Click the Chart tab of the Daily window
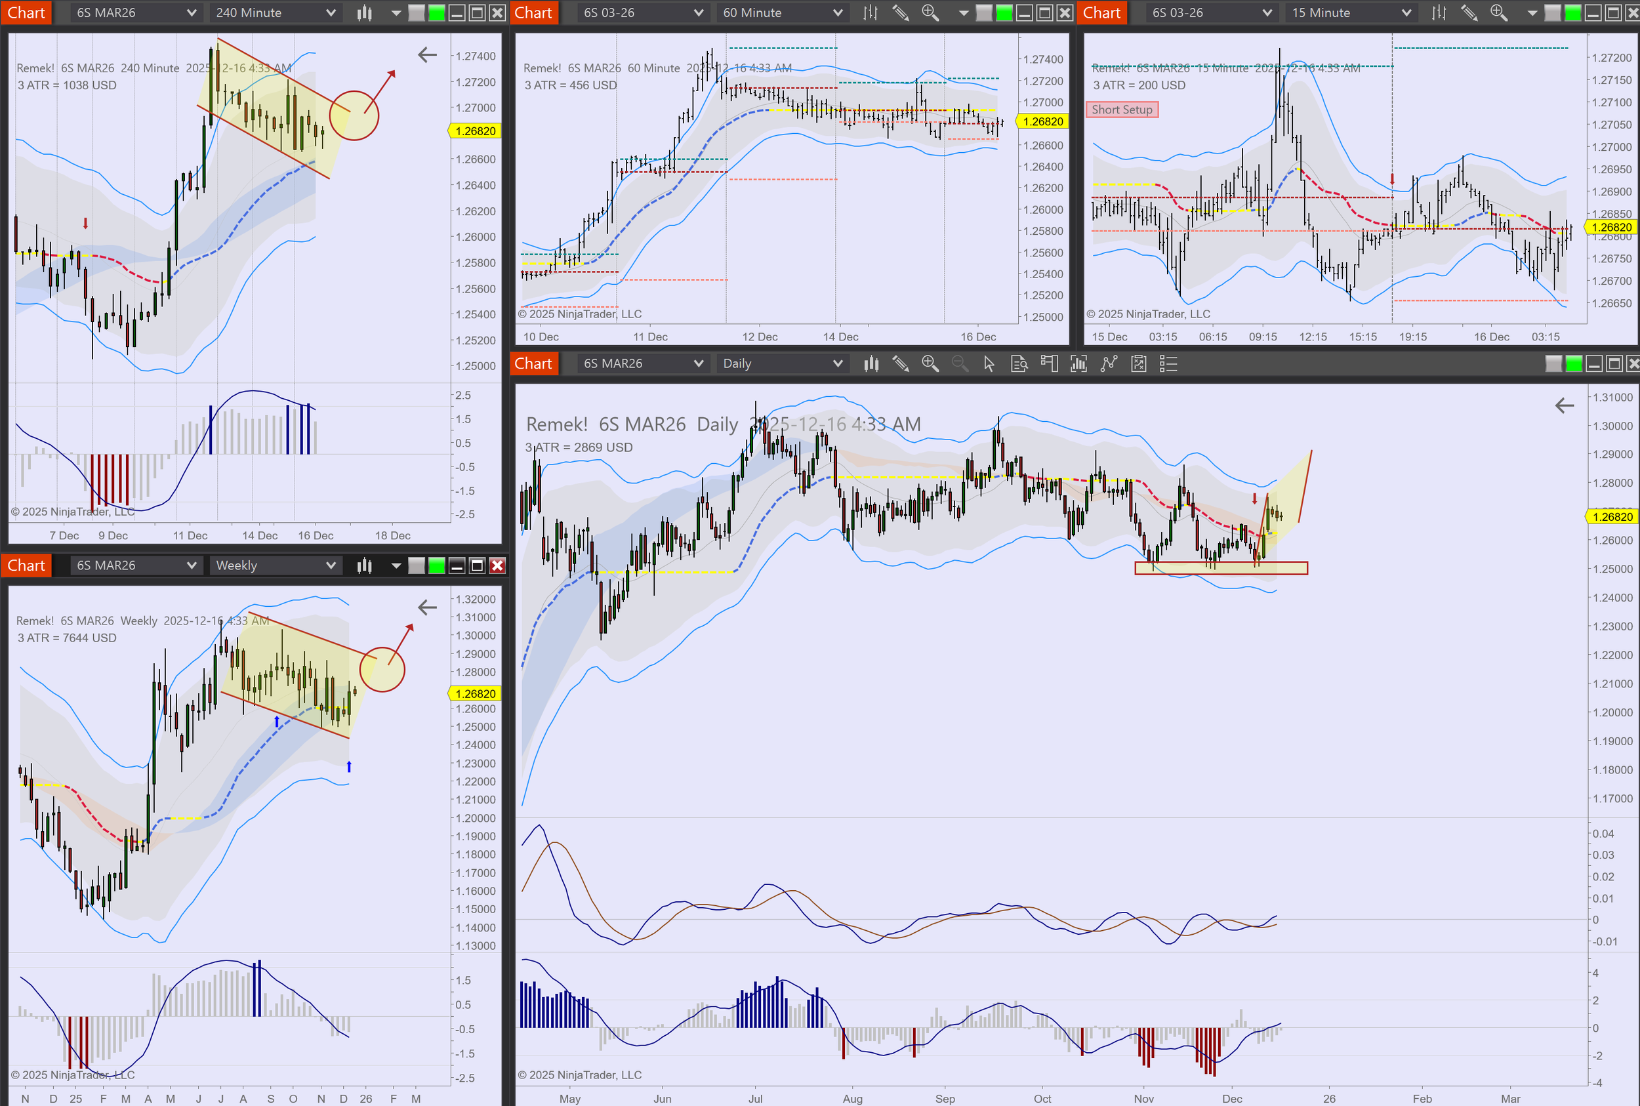Image resolution: width=1640 pixels, height=1106 pixels. (533, 364)
